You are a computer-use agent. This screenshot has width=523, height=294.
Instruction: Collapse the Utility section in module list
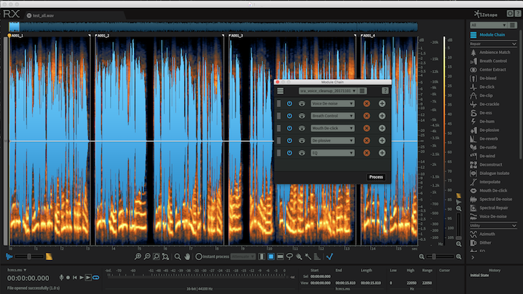pos(514,225)
